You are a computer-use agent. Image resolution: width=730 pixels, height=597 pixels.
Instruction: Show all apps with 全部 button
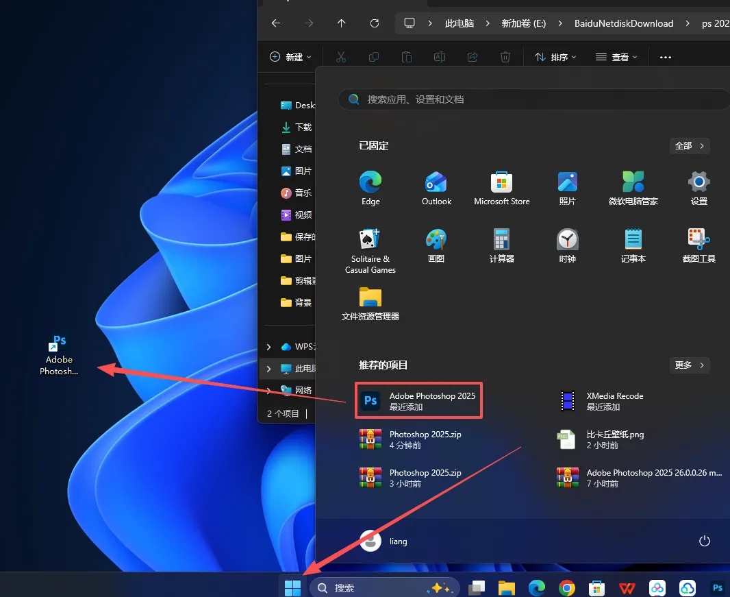click(690, 146)
